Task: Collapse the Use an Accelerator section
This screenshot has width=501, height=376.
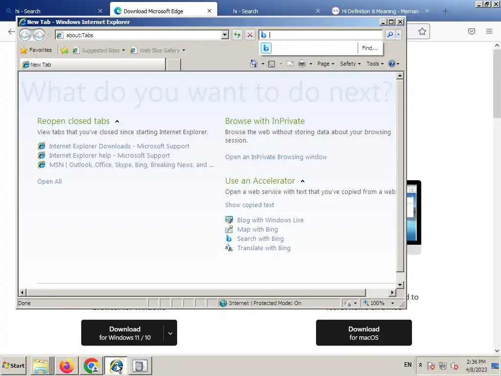Action: click(302, 181)
